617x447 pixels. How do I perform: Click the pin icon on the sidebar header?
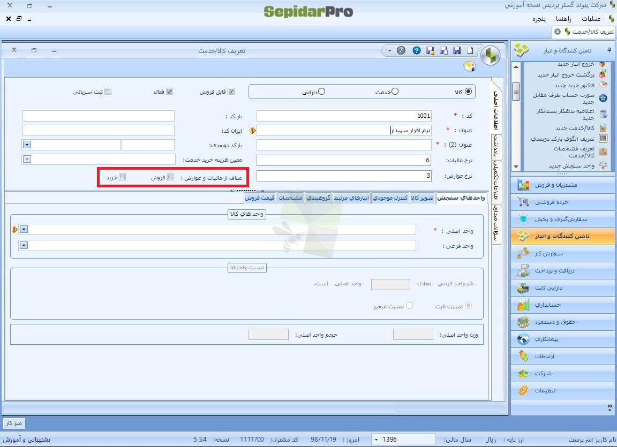click(x=609, y=50)
